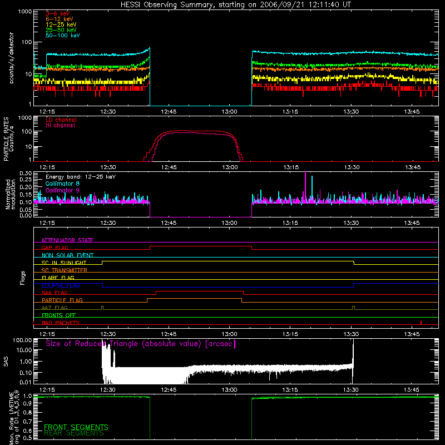Select the 12-25 keV legend label
Screen dimensions: 445x445
click(61, 24)
